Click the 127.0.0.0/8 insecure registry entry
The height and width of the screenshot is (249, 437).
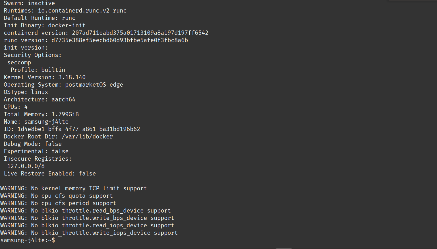point(26,166)
